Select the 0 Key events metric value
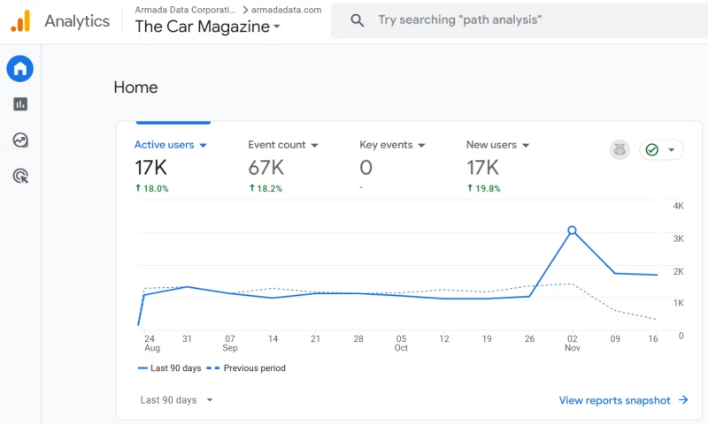708x424 pixels. coord(366,168)
